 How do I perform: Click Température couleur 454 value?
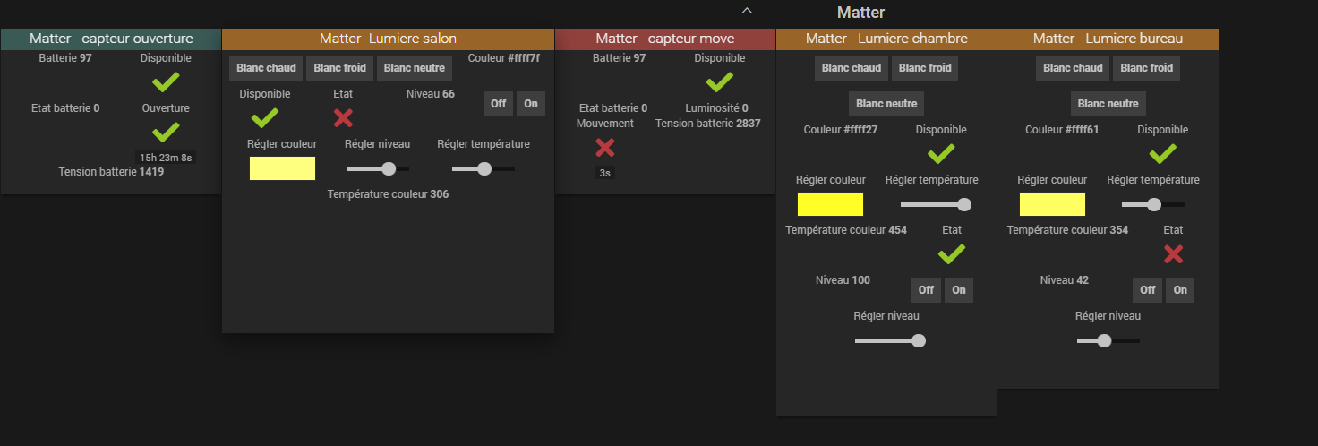[846, 230]
